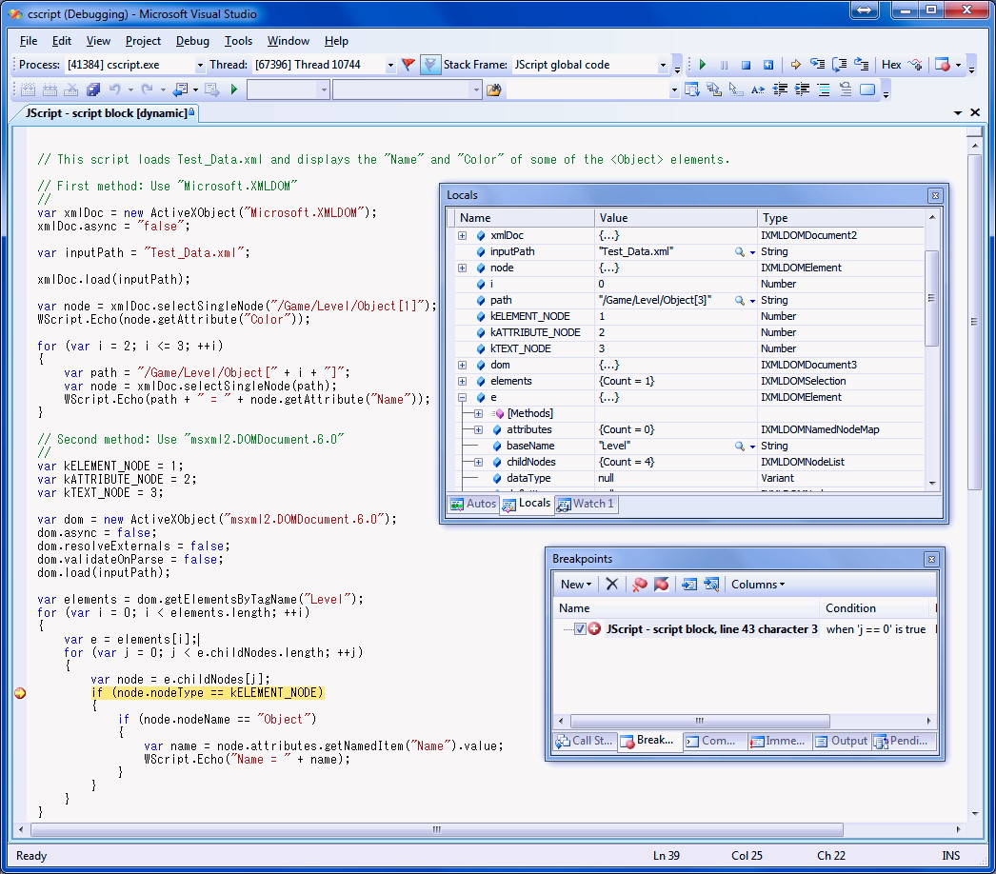Expand the dom variable in Locals
Image resolution: width=996 pixels, height=874 pixels.
click(x=463, y=366)
